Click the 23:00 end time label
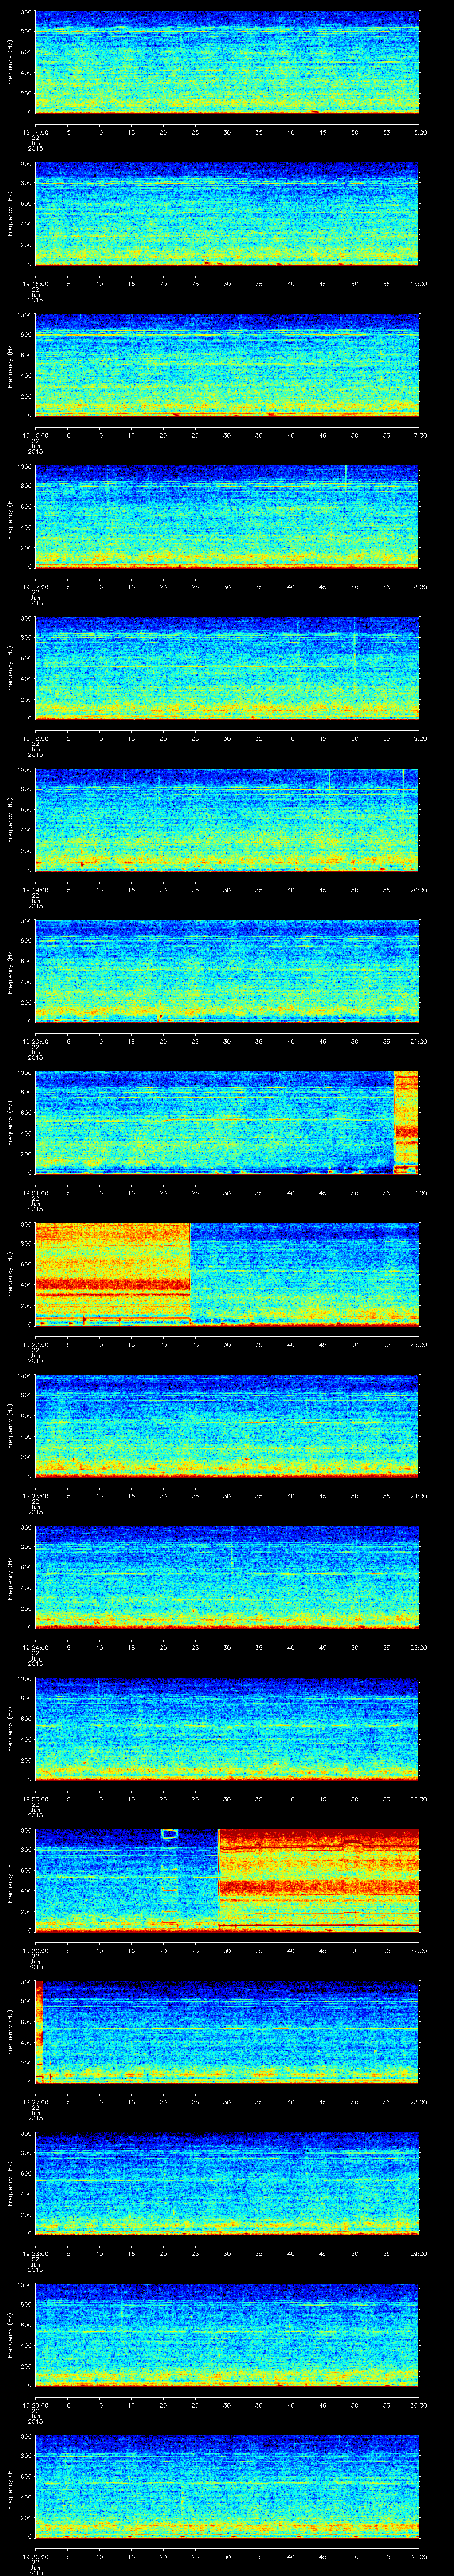The height and width of the screenshot is (2576, 454). click(418, 1345)
